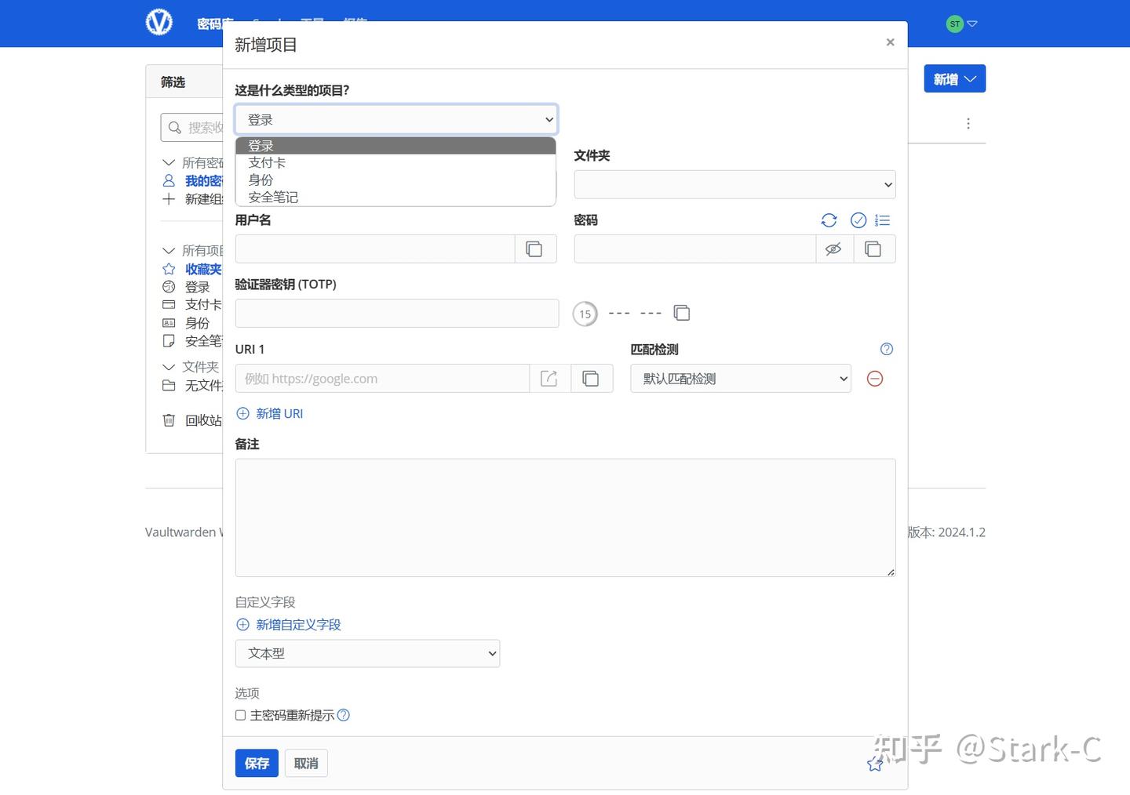Copy the username with its copy icon
1130x795 pixels.
tap(534, 249)
